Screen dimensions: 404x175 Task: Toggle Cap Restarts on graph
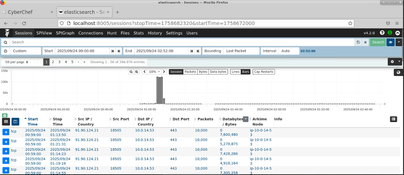(x=264, y=72)
